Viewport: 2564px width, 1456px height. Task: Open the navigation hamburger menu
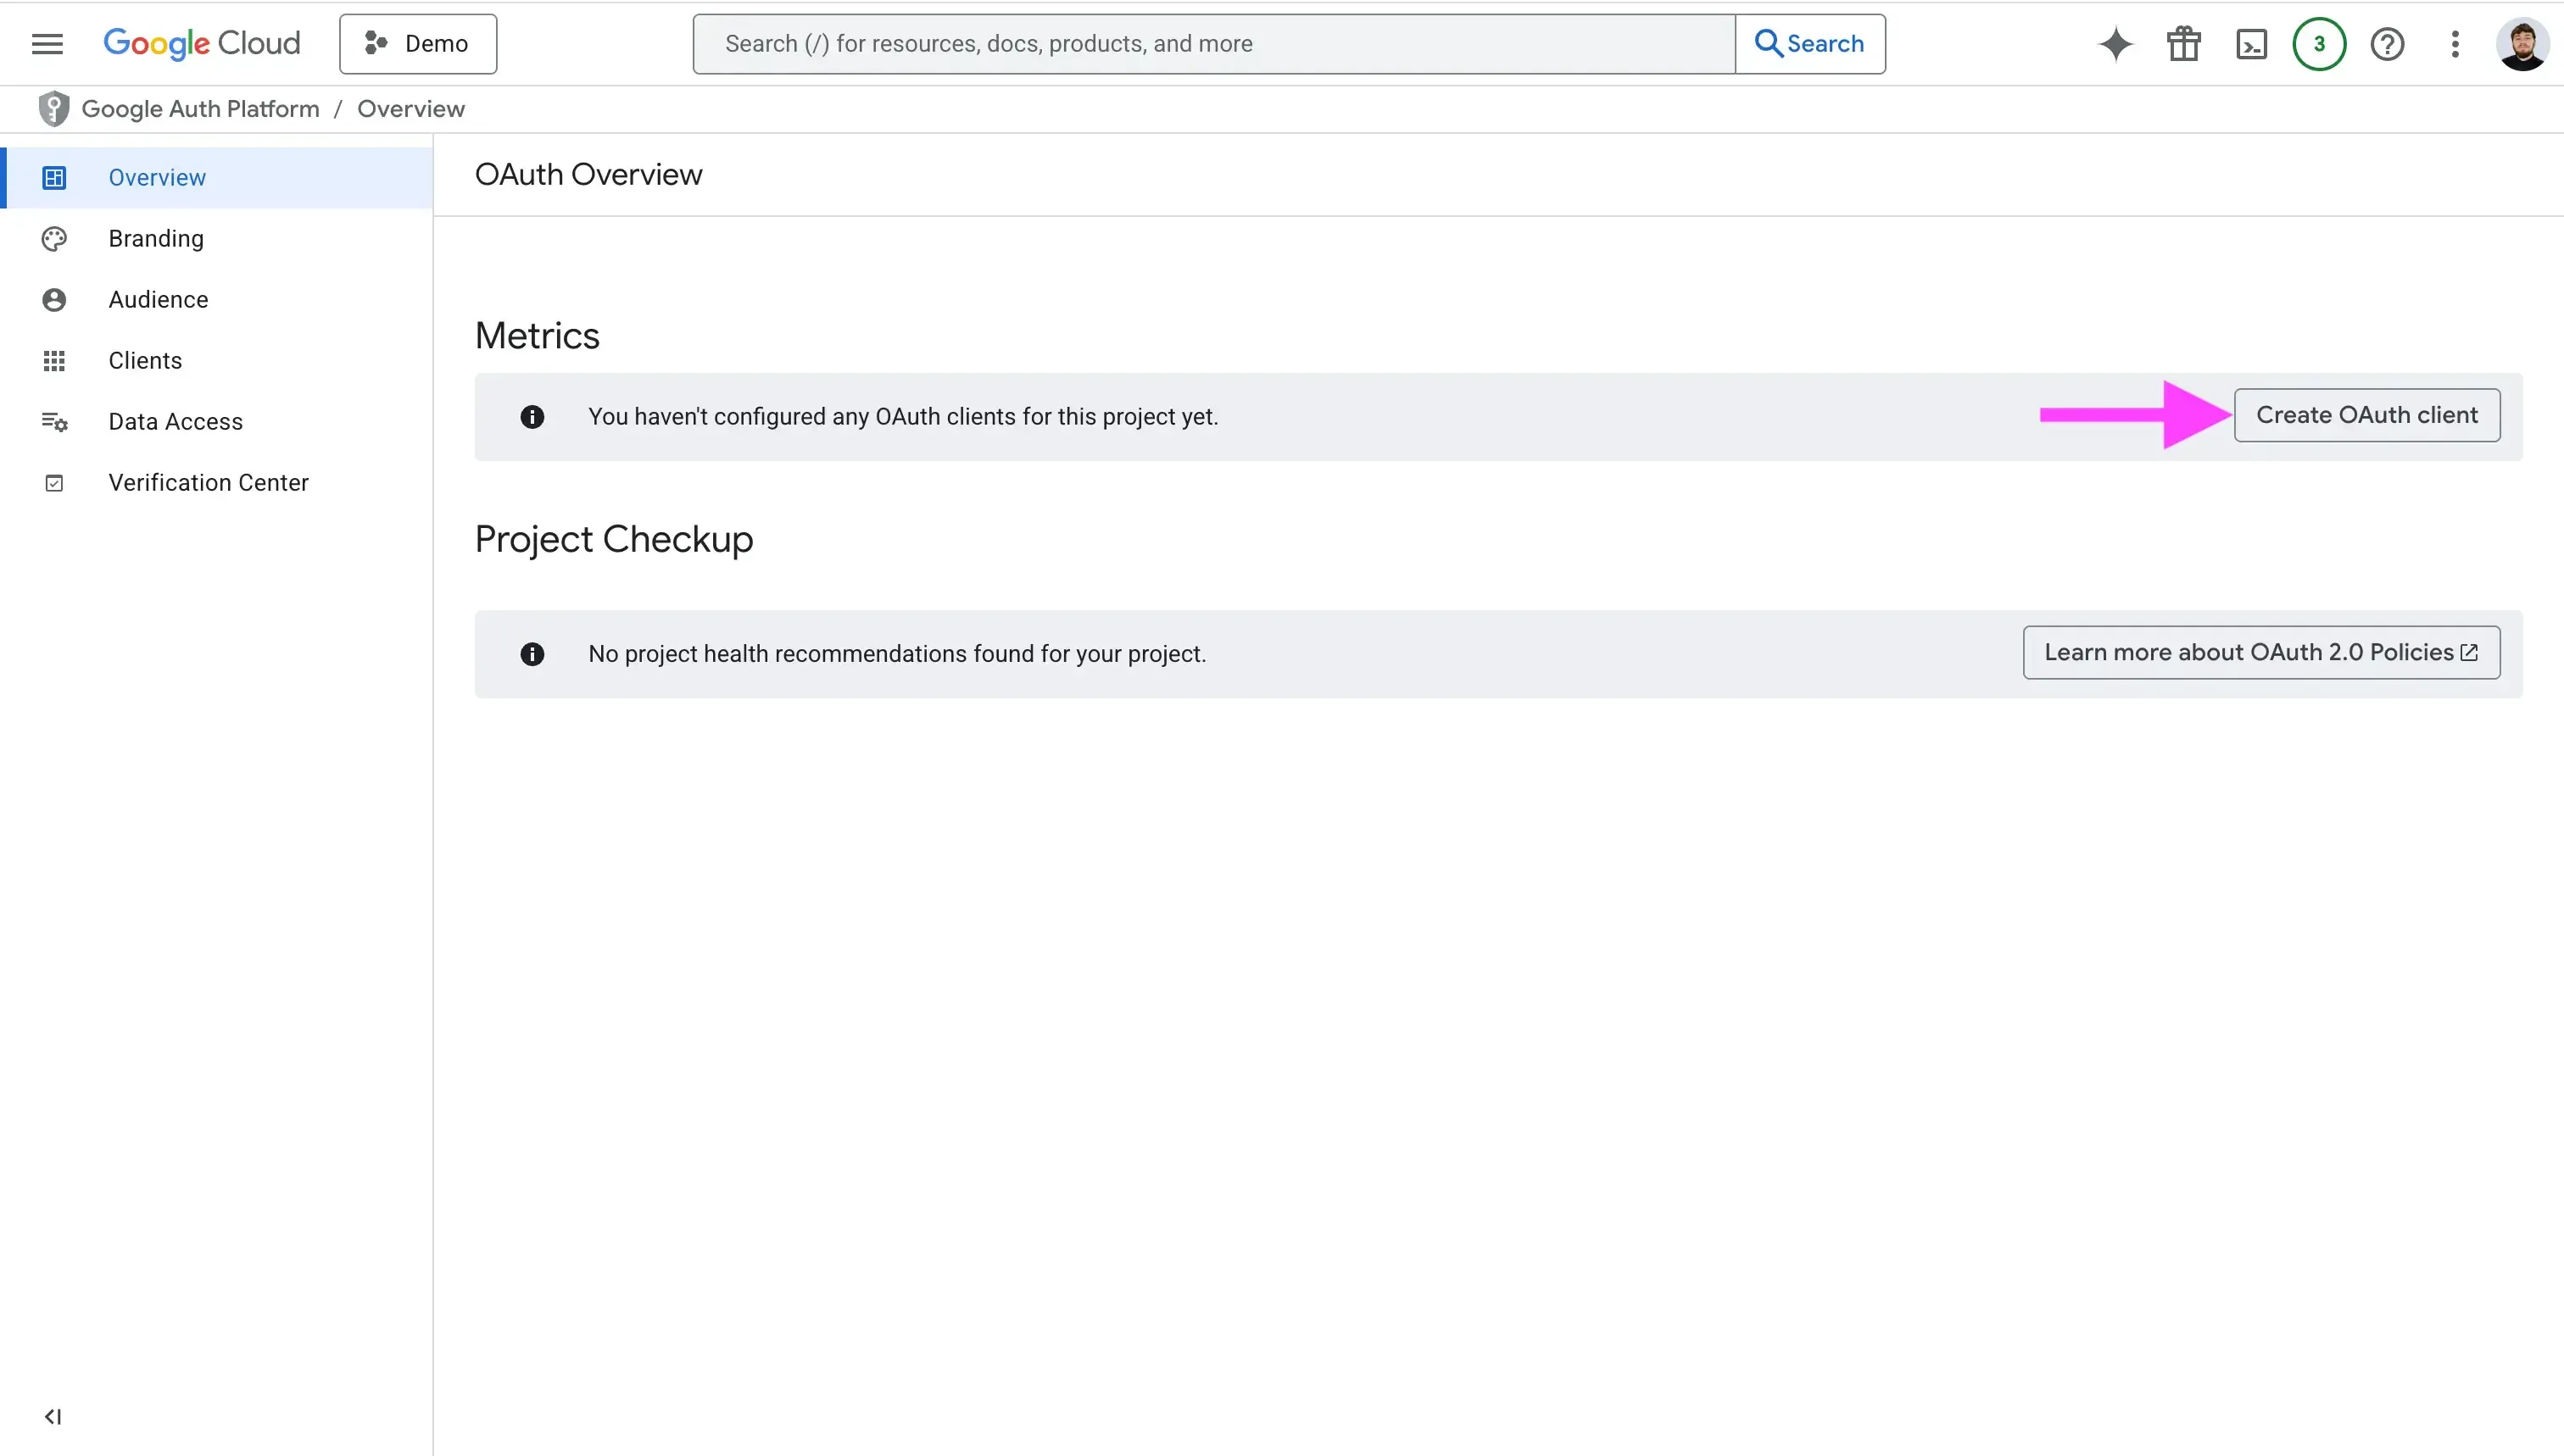tap(46, 43)
